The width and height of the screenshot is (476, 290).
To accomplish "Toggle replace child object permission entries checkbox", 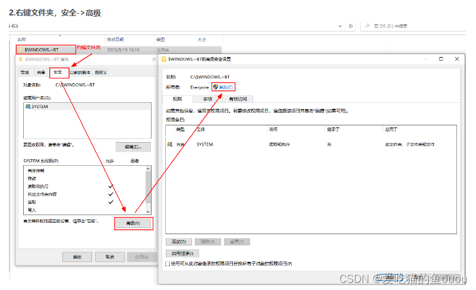I will click(x=168, y=264).
